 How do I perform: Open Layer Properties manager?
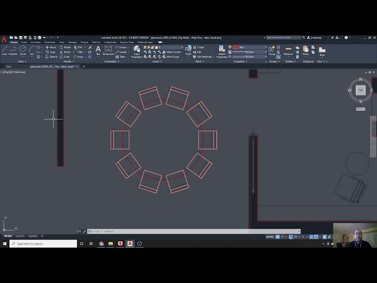tap(137, 52)
